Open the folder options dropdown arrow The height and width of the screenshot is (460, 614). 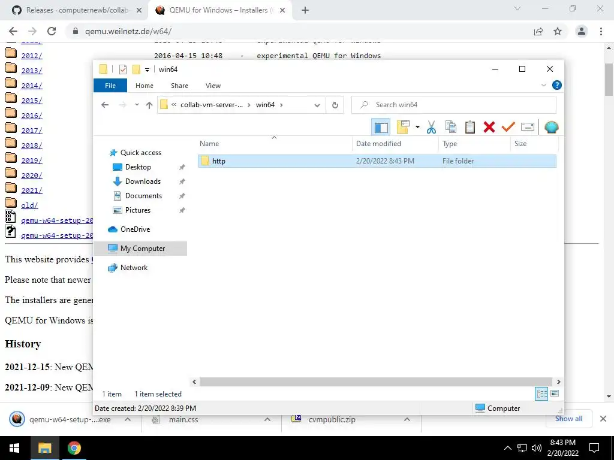tap(417, 127)
